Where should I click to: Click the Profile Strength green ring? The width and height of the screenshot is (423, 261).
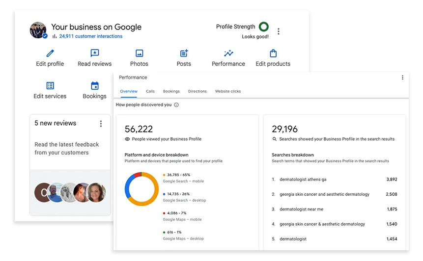click(x=264, y=27)
